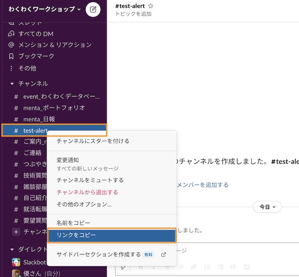Open すべての DM in sidebar
299x277 pixels.
pos(36,34)
